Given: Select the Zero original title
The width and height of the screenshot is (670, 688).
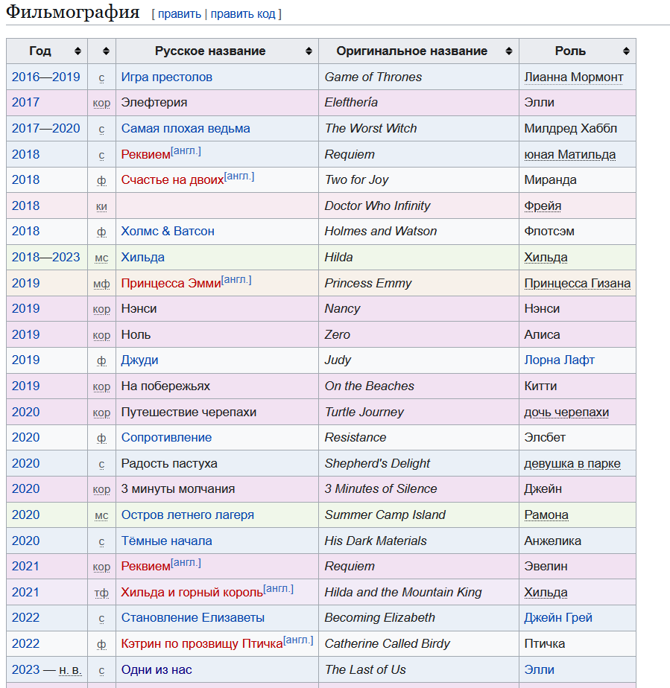Looking at the screenshot, I should click(x=337, y=335).
